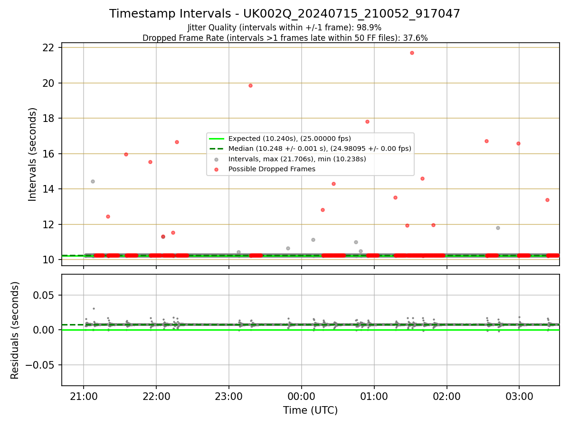Image resolution: width=570 pixels, height=427 pixels.
Task: Click the 'Intervals (seconds)' y-axis label
Action: (x=33, y=154)
